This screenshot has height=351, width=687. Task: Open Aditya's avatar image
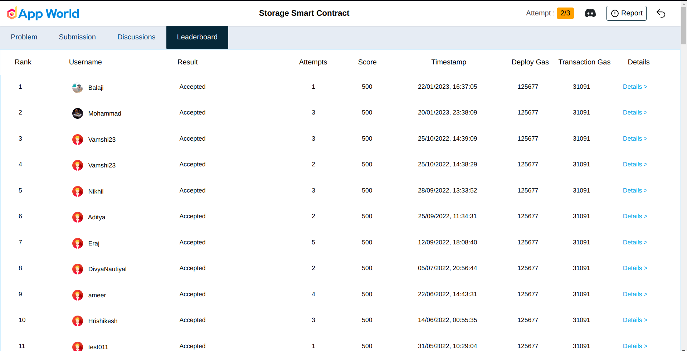click(x=77, y=217)
